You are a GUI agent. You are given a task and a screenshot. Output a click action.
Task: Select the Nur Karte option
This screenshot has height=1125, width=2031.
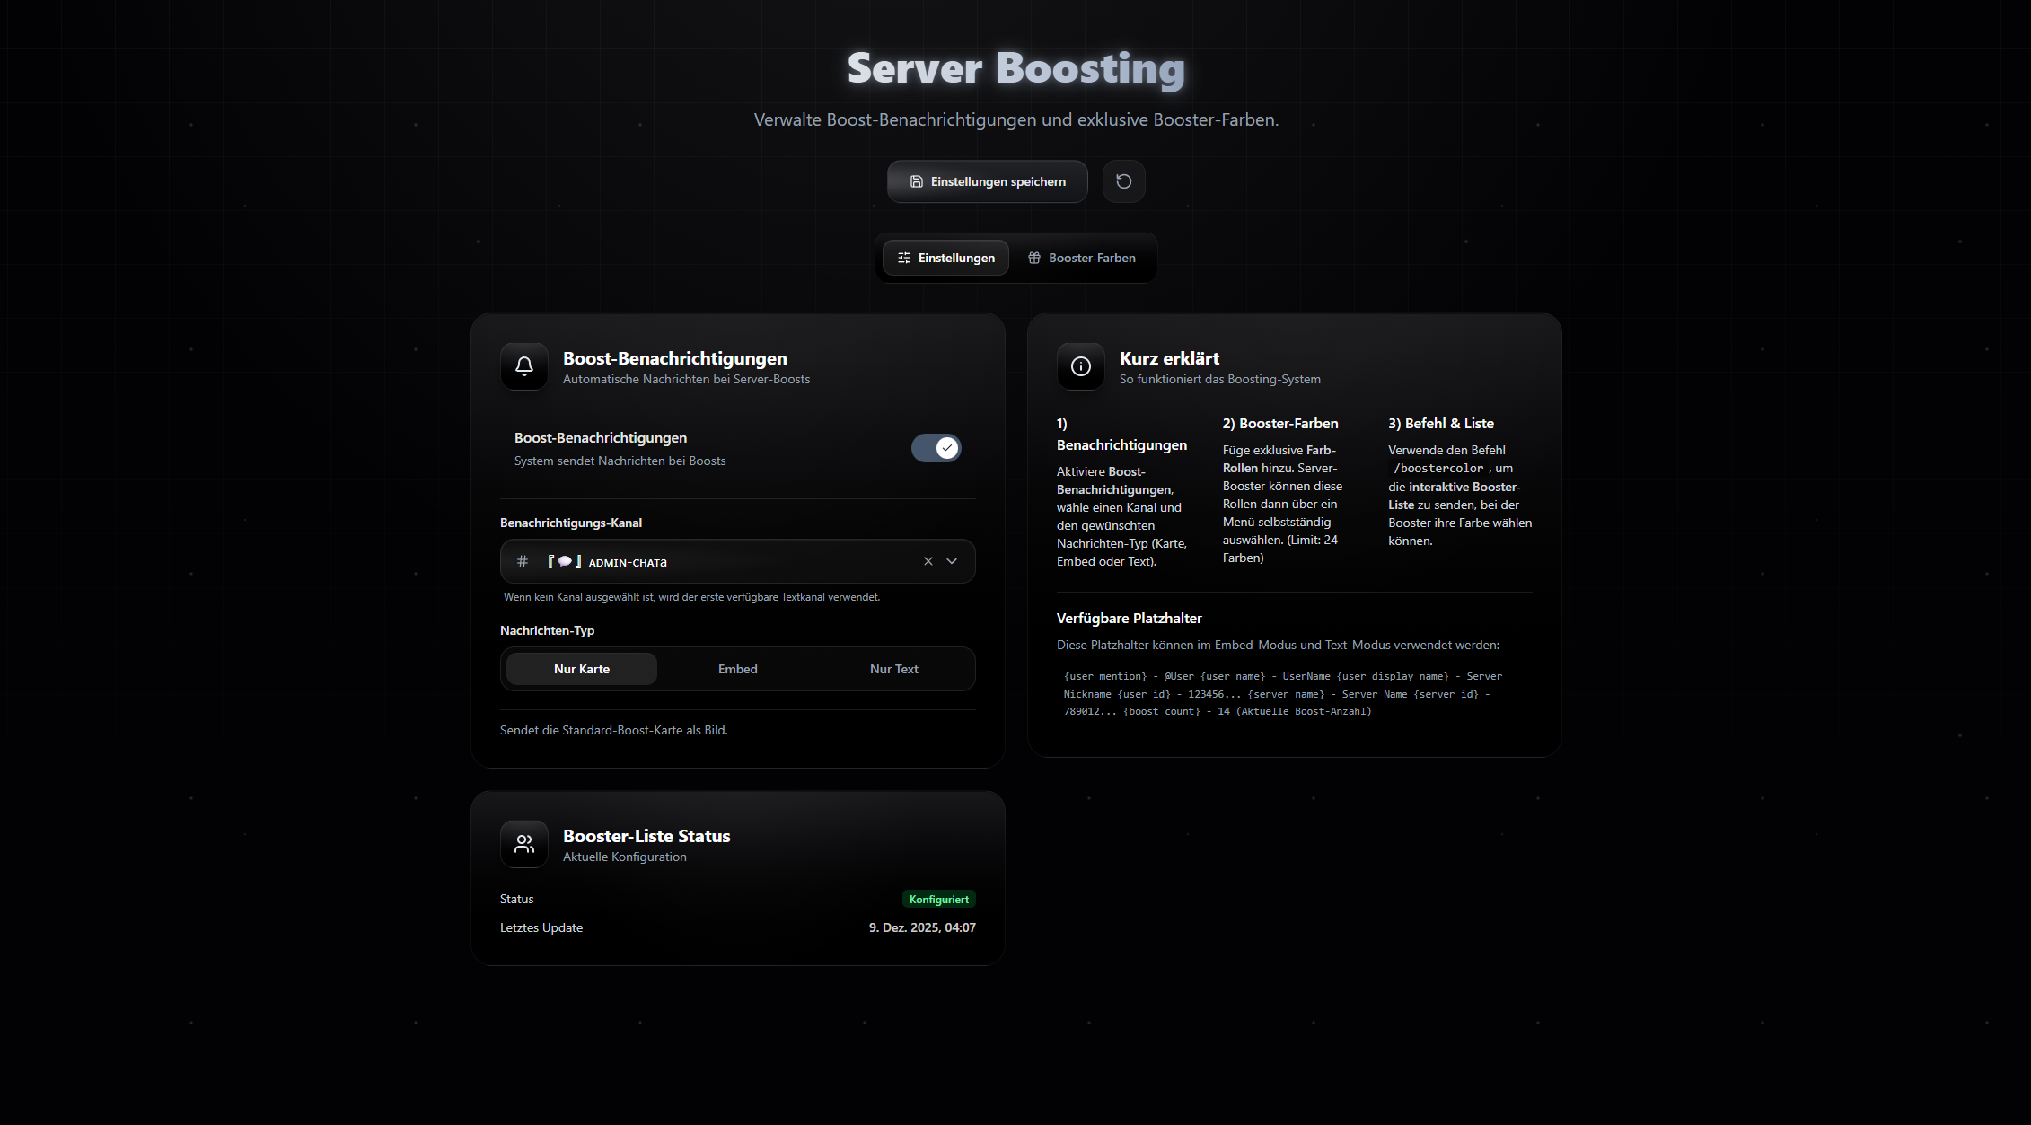tap(580, 669)
